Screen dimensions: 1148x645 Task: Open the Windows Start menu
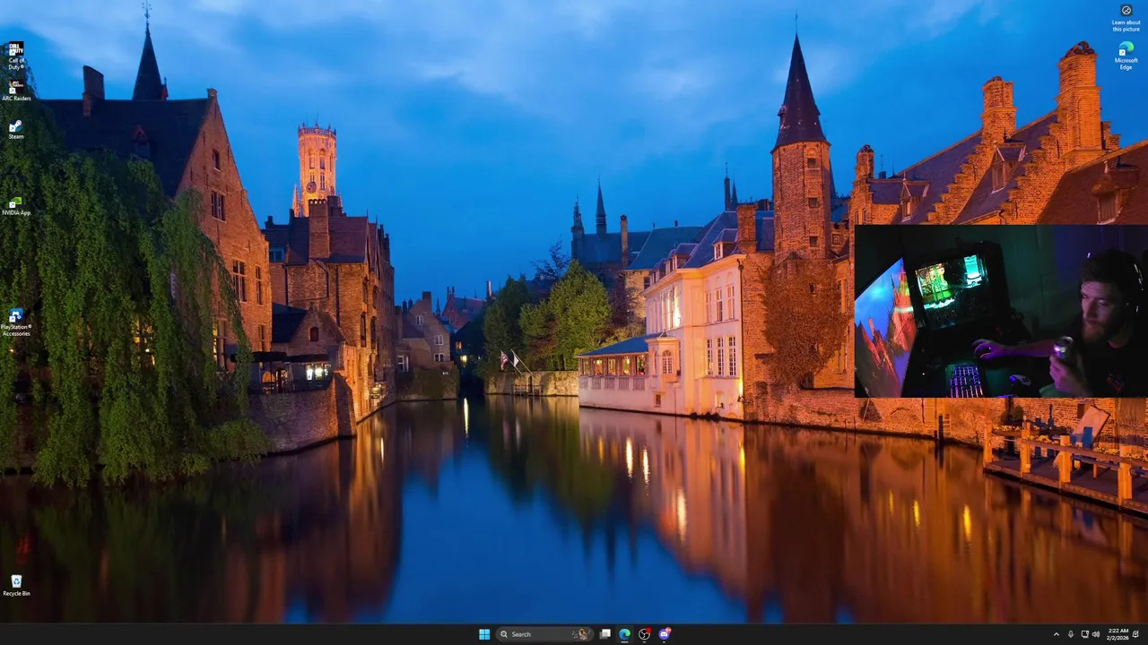coord(484,634)
